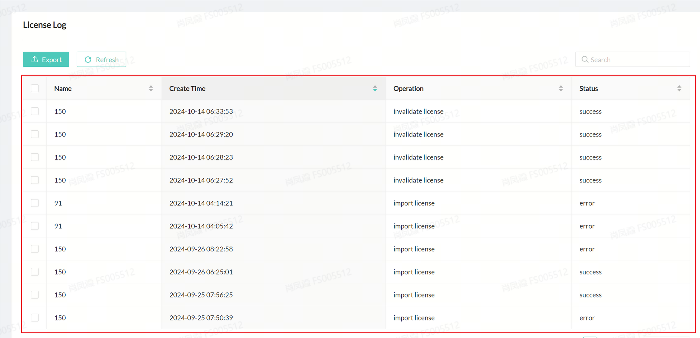Sort by Create Time sort arrows
700x338 pixels.
375,88
